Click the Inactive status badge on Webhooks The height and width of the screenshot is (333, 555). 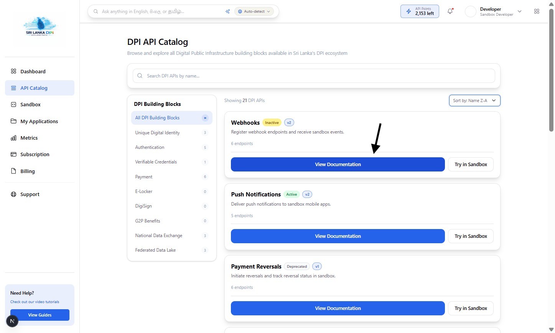pos(272,123)
